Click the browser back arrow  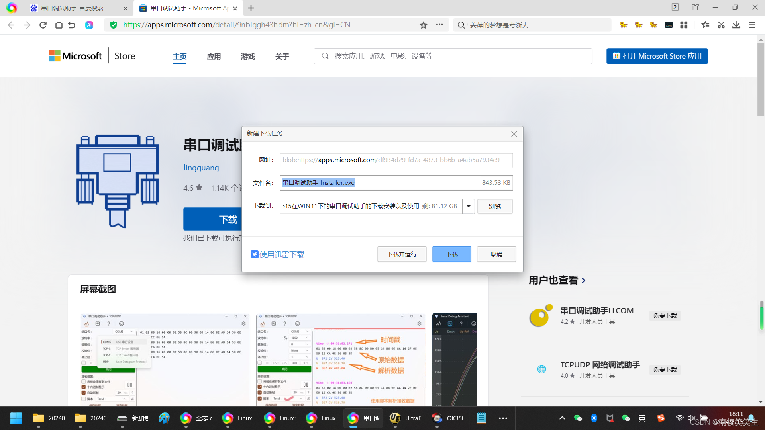(x=11, y=25)
